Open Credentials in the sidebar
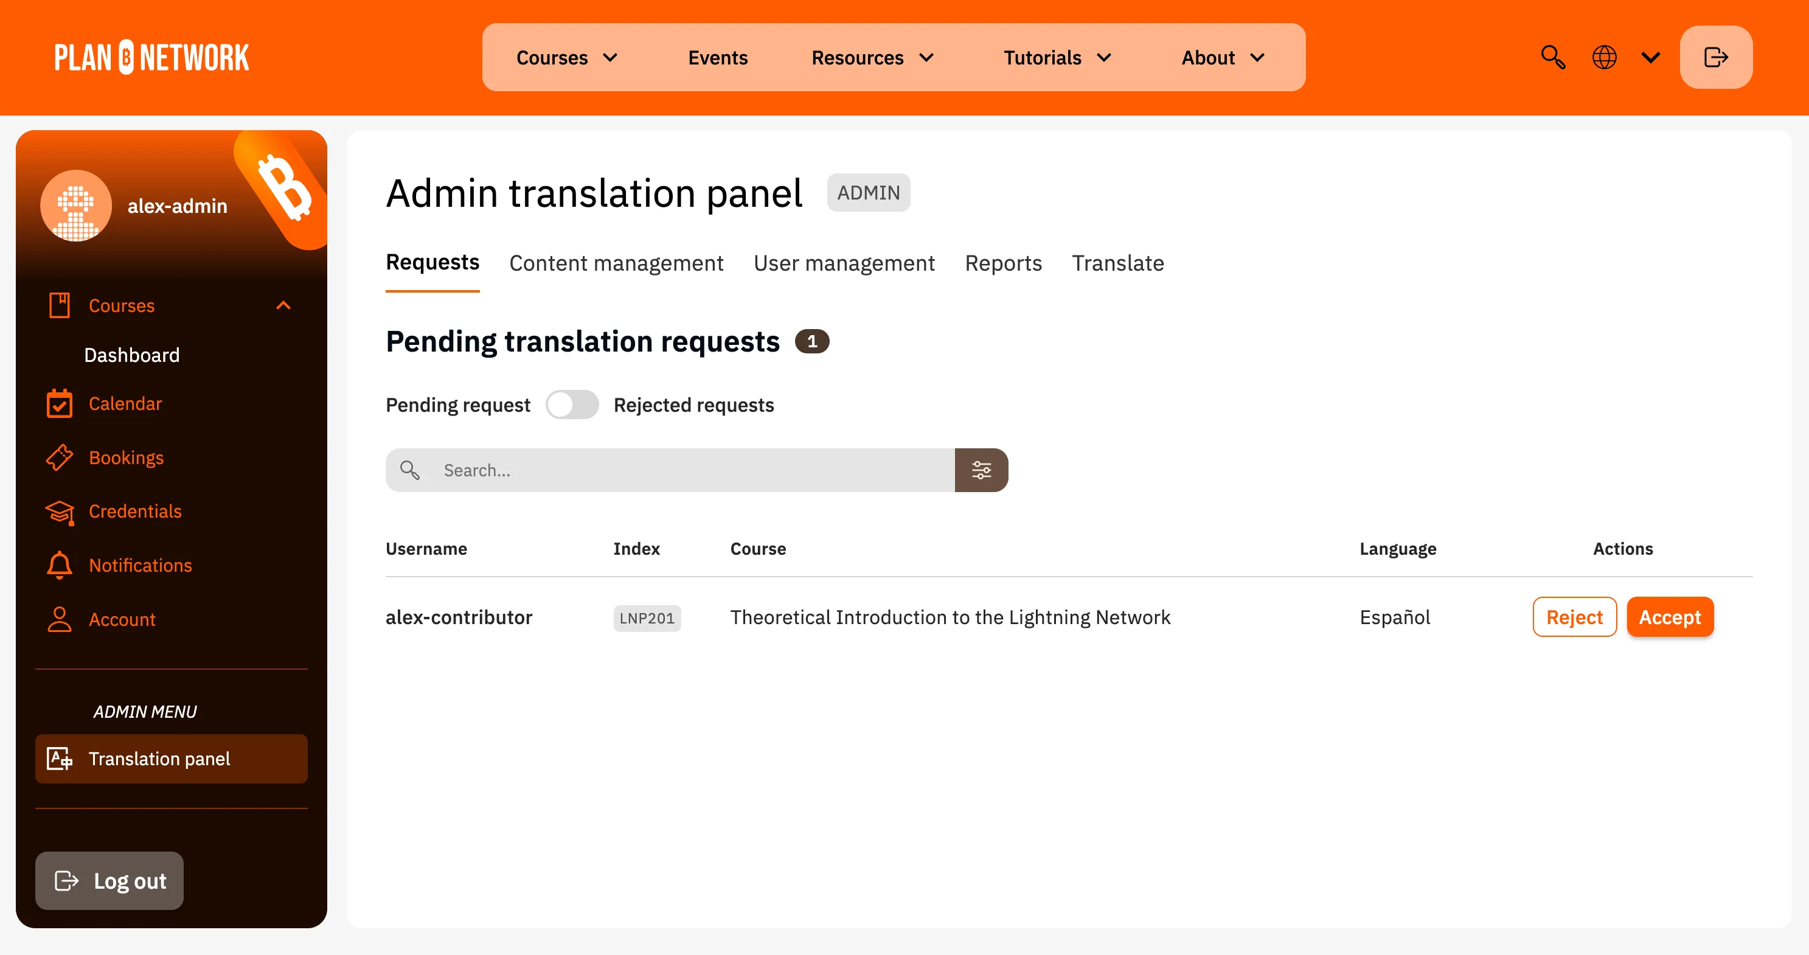The image size is (1809, 955). (x=134, y=511)
